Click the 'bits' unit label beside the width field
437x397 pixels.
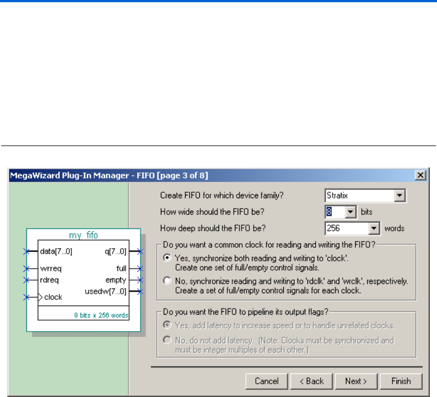(x=367, y=212)
